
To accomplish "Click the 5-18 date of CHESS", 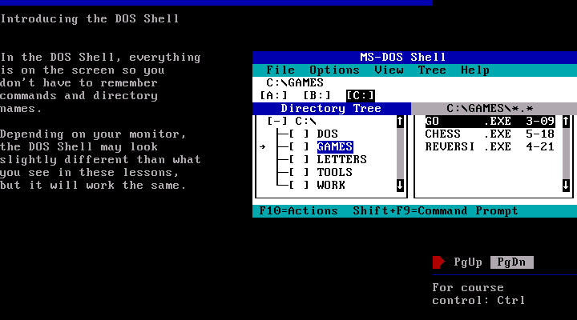I will [540, 134].
